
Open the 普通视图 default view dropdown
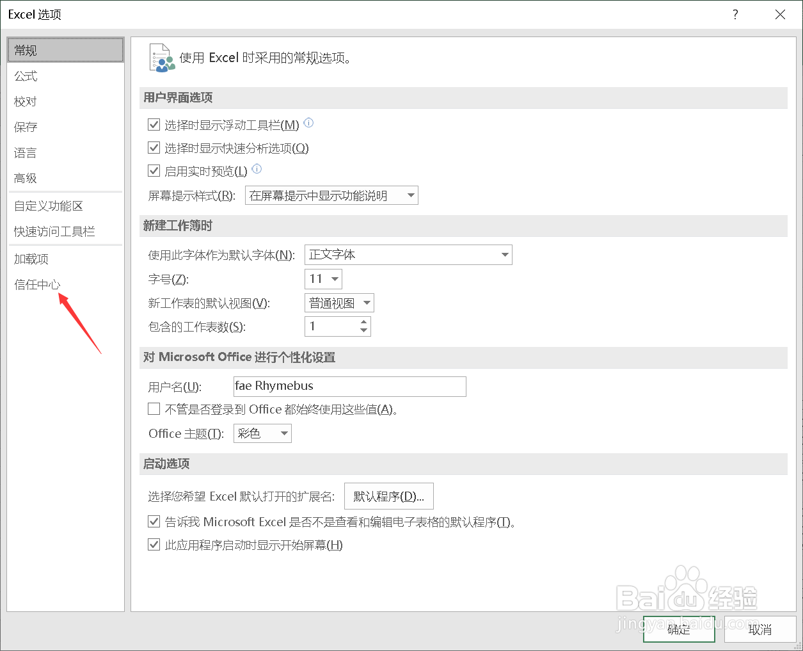[339, 303]
